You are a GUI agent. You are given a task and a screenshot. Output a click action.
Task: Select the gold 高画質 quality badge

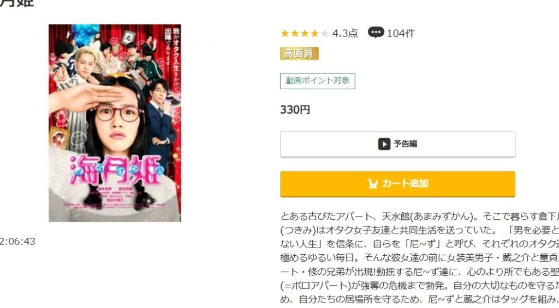click(299, 54)
